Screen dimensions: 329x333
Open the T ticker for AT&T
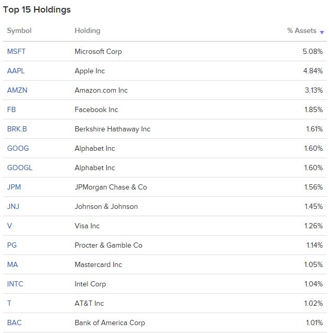9,303
